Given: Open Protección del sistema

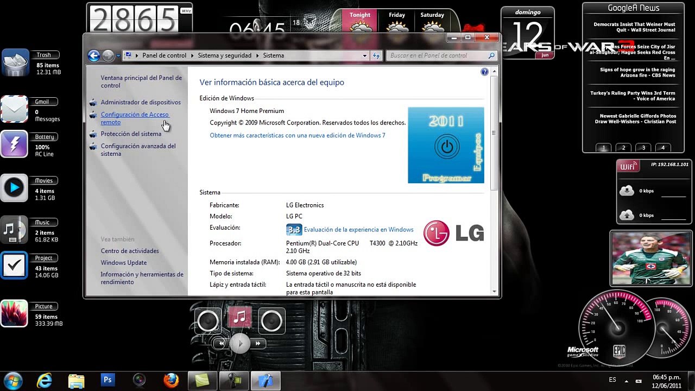Looking at the screenshot, I should point(131,134).
